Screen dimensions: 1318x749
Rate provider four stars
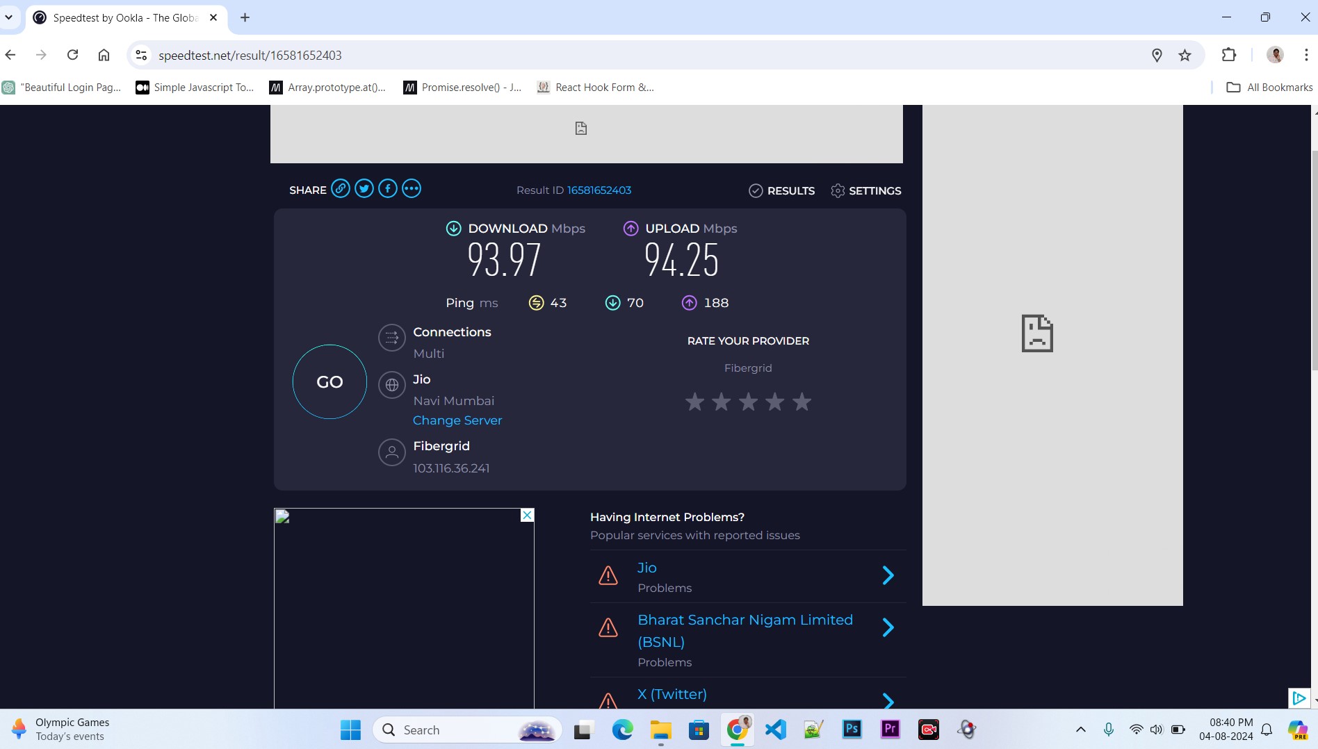775,402
